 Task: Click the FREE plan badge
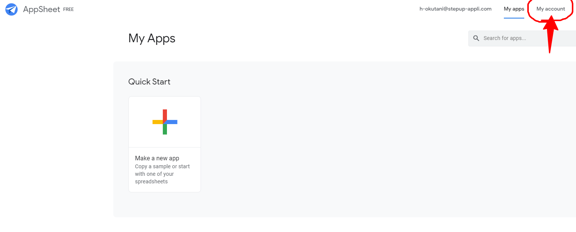68,9
